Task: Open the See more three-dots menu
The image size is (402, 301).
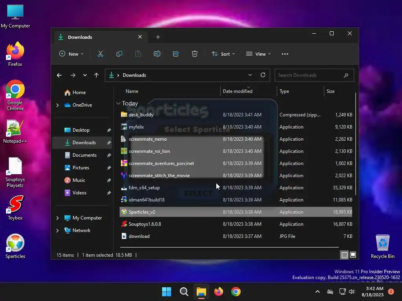Action: [285, 54]
